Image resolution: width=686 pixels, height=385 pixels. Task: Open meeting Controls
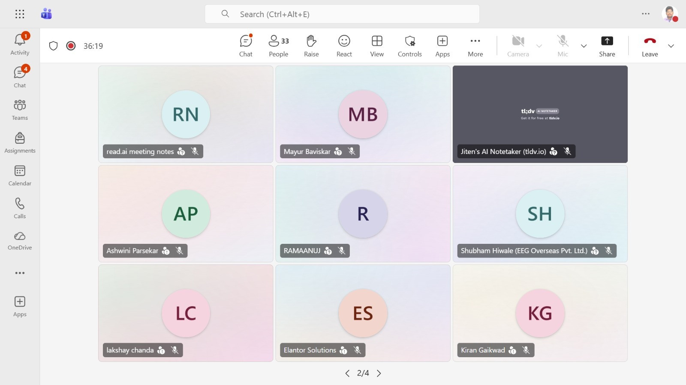click(409, 45)
